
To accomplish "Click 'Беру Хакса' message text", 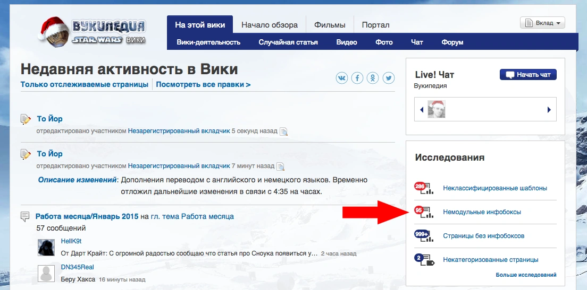I will 78,279.
